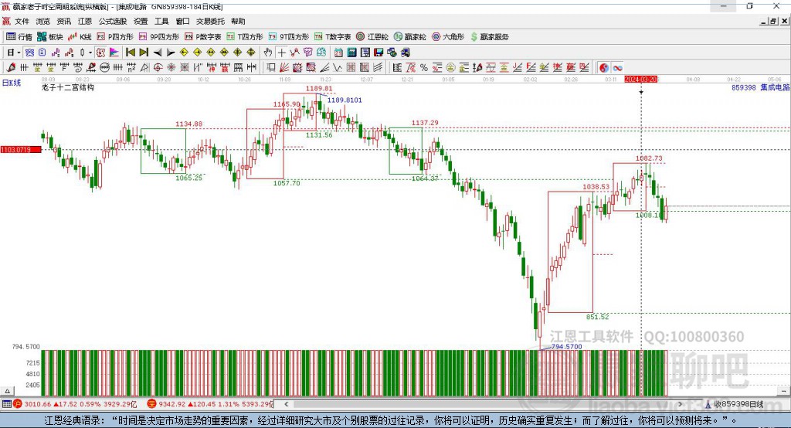Open the 9T四方形 tool

pos(289,37)
